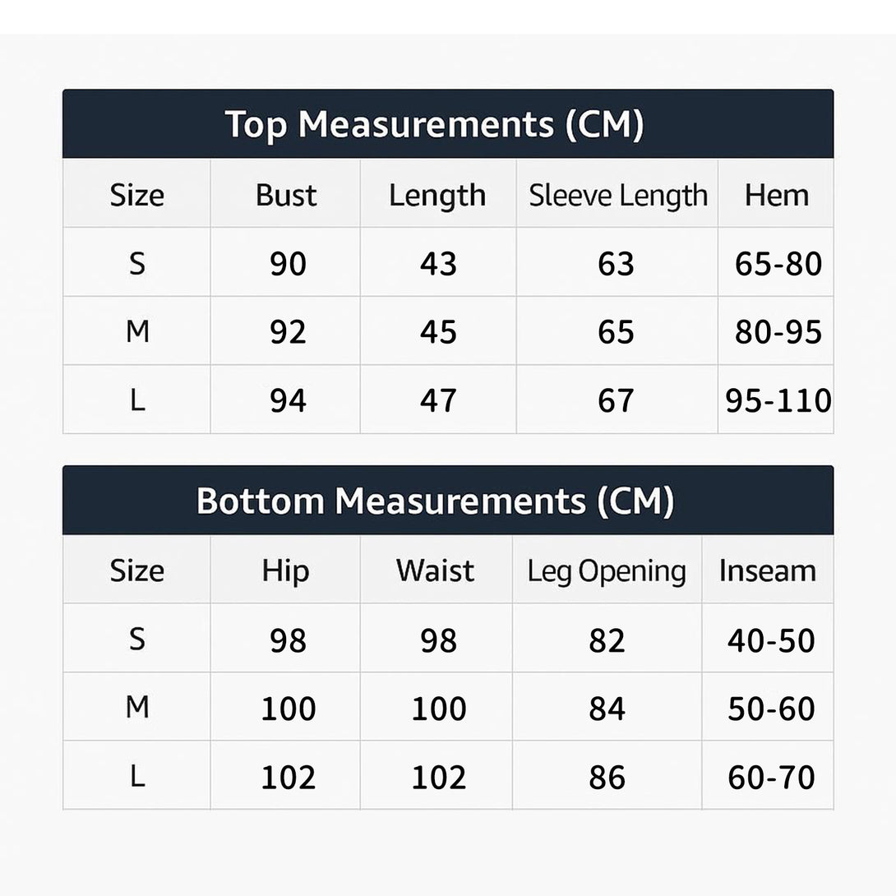This screenshot has width=896, height=896.
Task: Click bust value 92 for size M
Action: point(288,332)
